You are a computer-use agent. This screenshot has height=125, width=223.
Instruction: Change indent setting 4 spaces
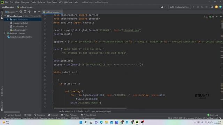coord(190,118)
